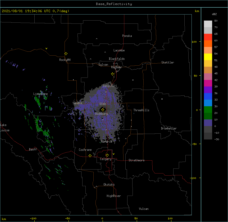
Task: Click the Strathmore town label
Action: click(x=136, y=160)
